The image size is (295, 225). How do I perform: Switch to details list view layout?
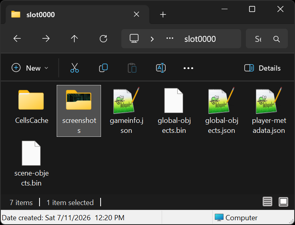point(267,202)
